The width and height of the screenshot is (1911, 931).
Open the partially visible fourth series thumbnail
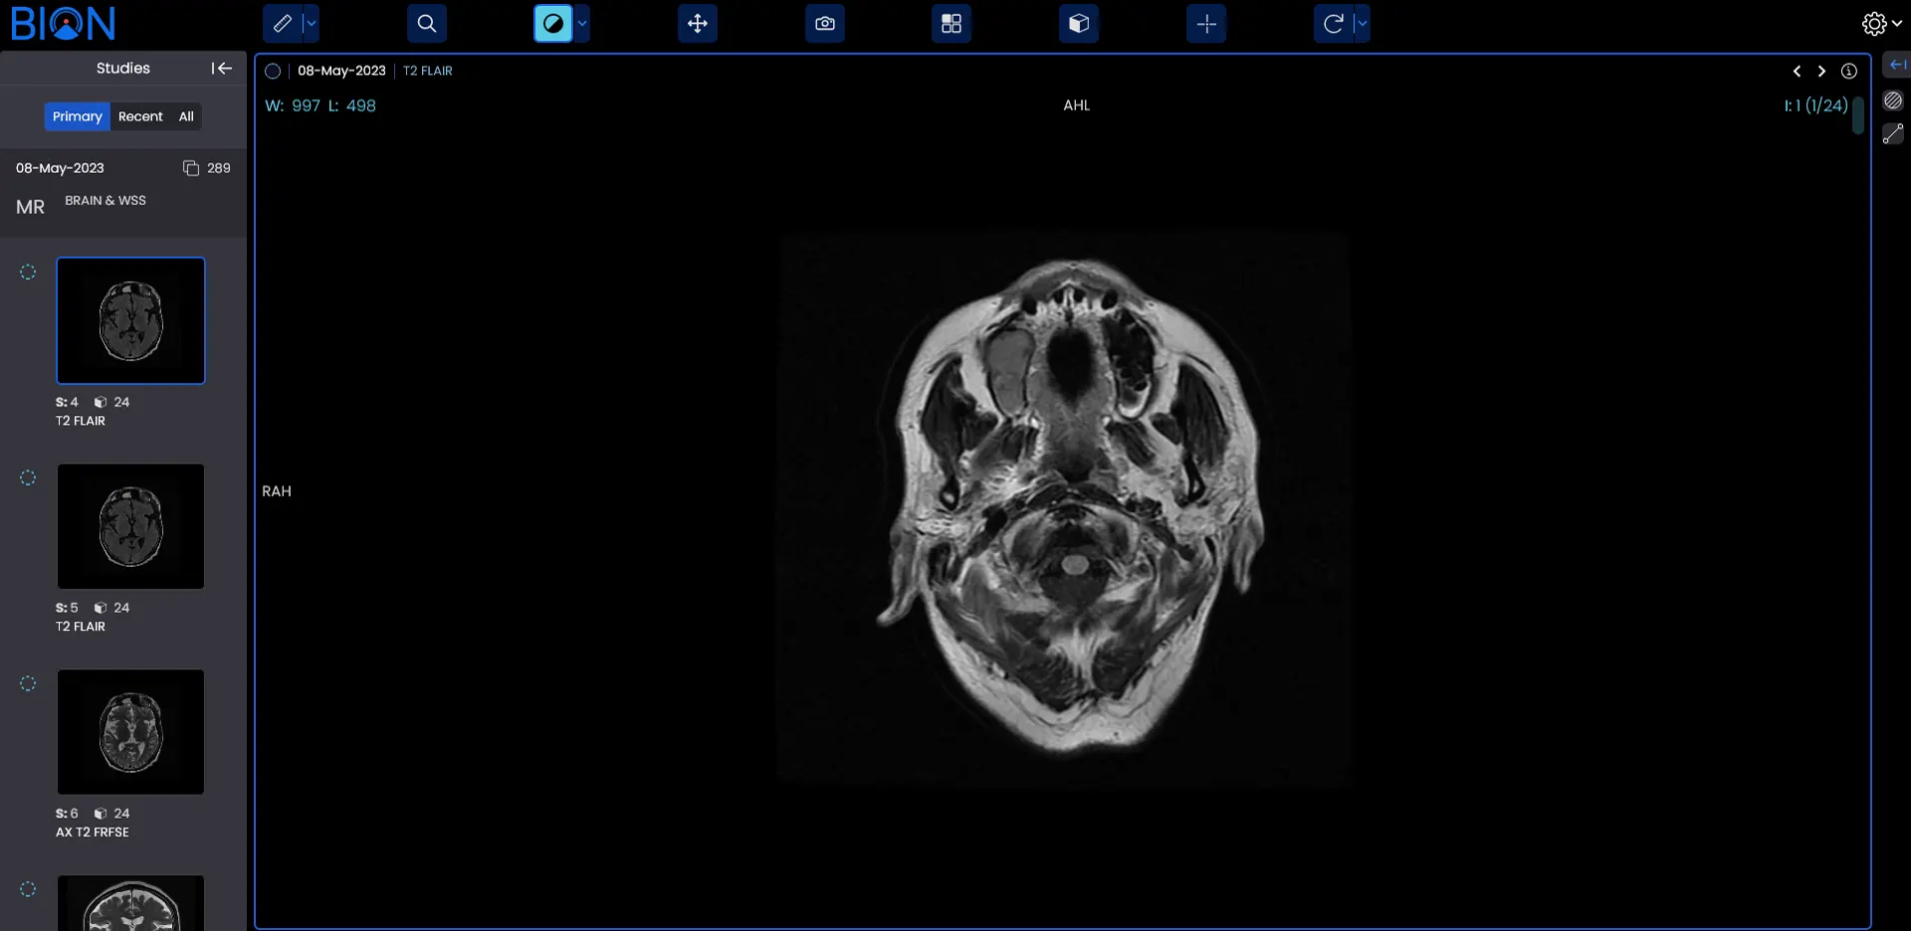130,903
